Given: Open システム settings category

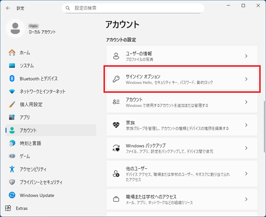Looking at the screenshot, I should point(51,65).
